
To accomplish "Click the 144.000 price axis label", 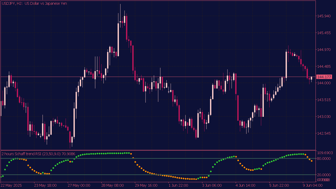I will point(324,83).
